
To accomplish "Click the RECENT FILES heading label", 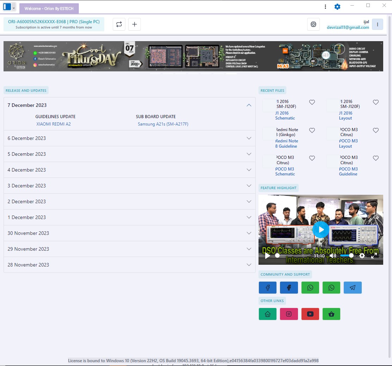I will [272, 91].
